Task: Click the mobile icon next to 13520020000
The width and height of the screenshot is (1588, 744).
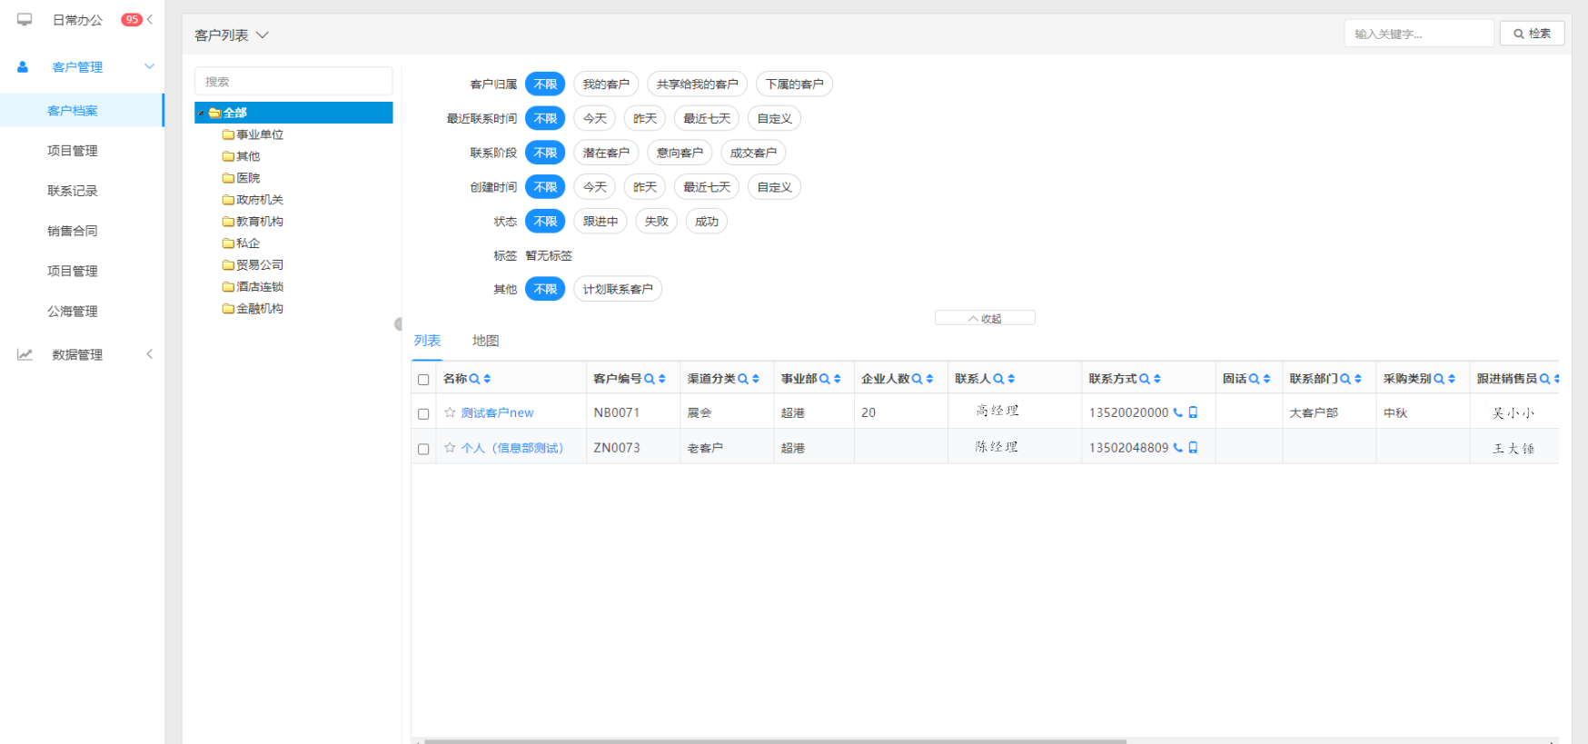Action: pos(1194,412)
